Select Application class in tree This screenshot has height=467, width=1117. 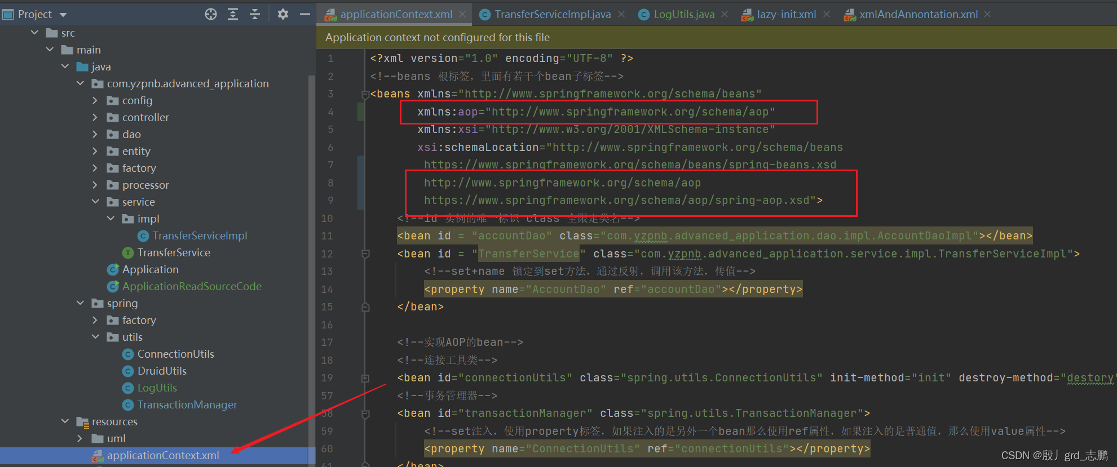pos(151,269)
